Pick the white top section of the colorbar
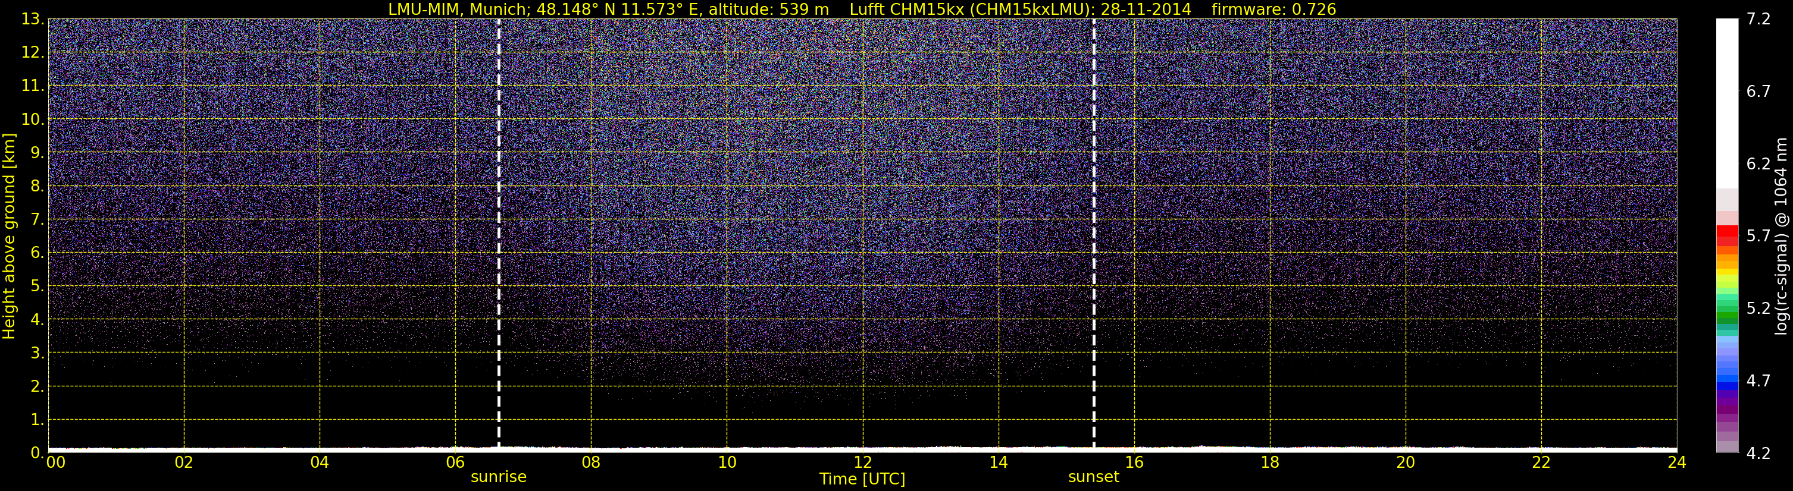Screen dimensions: 1793x491 [x=1727, y=103]
